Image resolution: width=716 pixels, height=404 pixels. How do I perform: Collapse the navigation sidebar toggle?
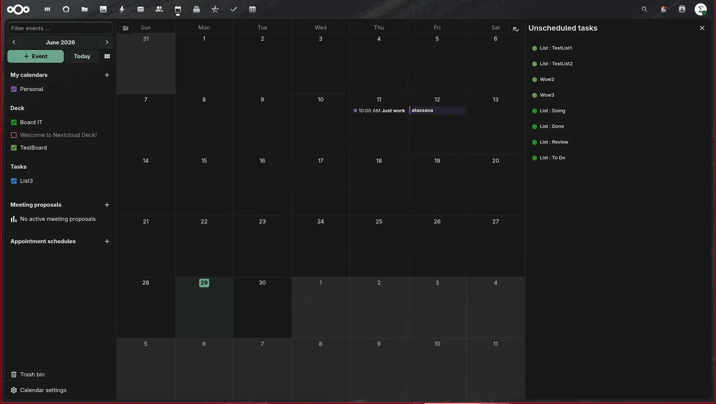tap(126, 28)
